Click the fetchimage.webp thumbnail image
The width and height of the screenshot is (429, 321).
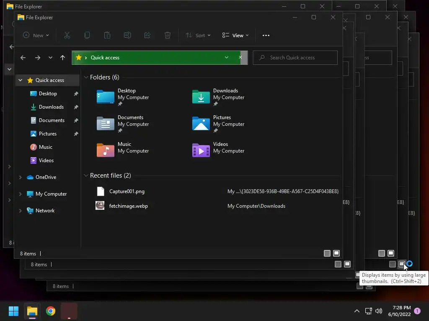coord(100,206)
